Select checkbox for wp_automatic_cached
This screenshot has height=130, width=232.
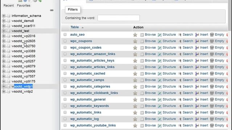(65, 73)
